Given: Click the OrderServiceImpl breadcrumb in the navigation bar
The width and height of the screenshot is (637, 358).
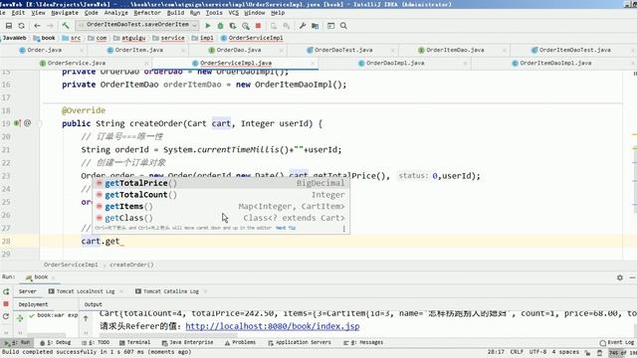Looking at the screenshot, I should [x=252, y=38].
